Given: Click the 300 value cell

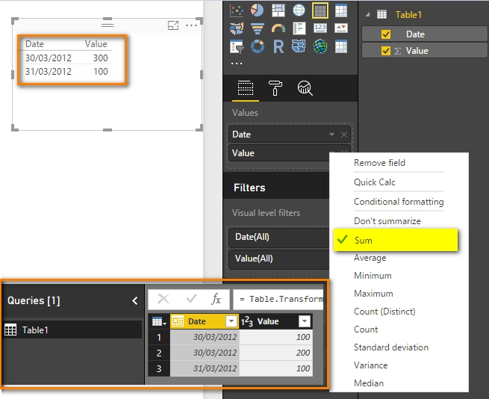Looking at the screenshot, I should [x=101, y=58].
